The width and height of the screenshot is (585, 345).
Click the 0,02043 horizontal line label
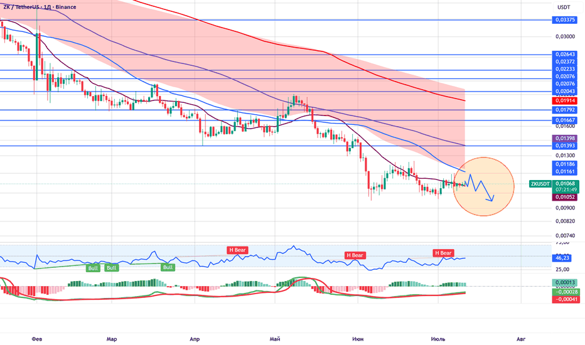[565, 92]
